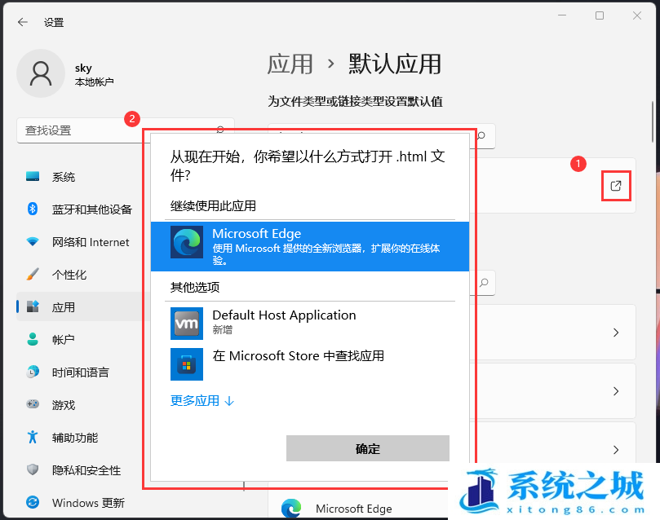Click the vertical scrollbar on right edge
The height and width of the screenshot is (520, 660).
tap(653, 122)
